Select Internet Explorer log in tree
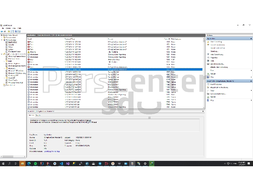253x190 pixels. tap(14, 64)
